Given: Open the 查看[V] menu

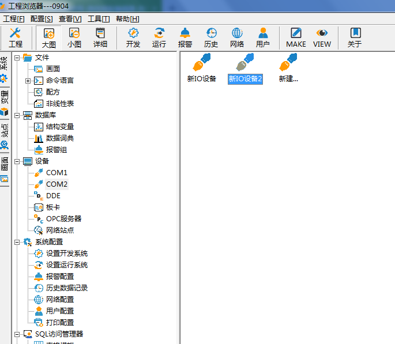Looking at the screenshot, I should (70, 19).
